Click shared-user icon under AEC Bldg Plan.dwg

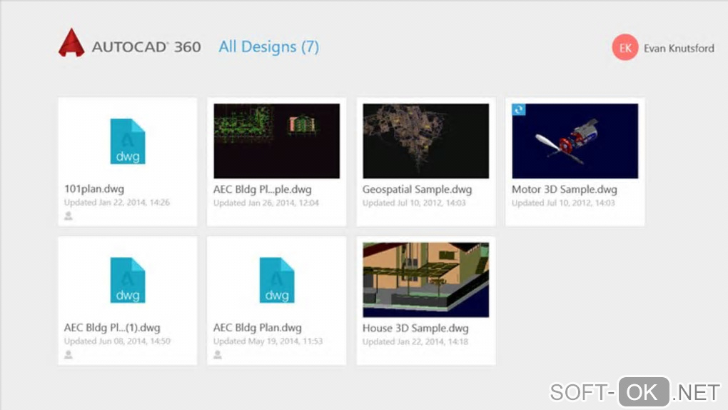pos(217,355)
